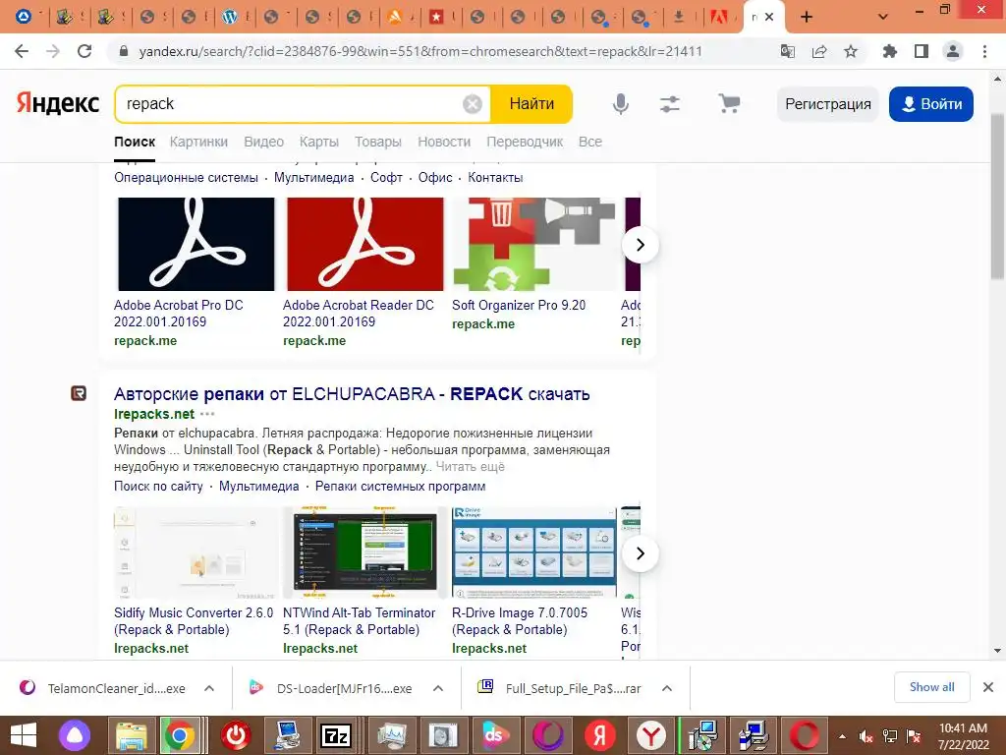Start voice search with microphone icon
This screenshot has width=1006, height=755.
point(621,104)
